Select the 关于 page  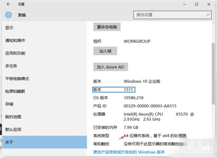[x=45, y=142]
